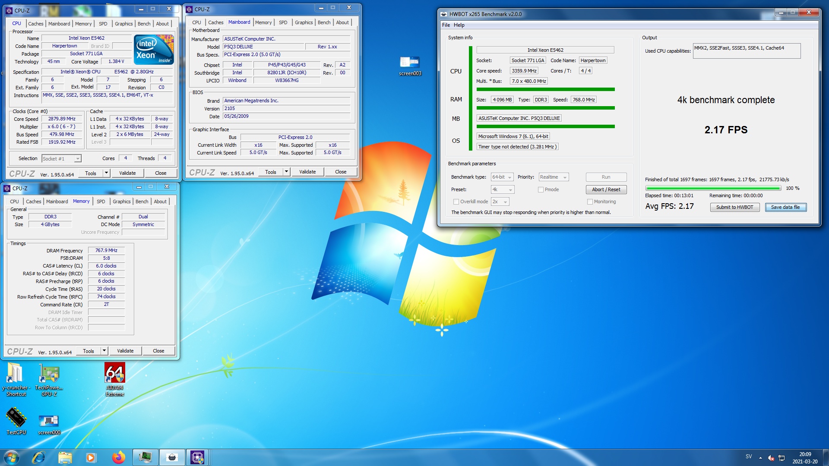The image size is (829, 466).
Task: Launch Firefox from the taskbar
Action: [118, 457]
